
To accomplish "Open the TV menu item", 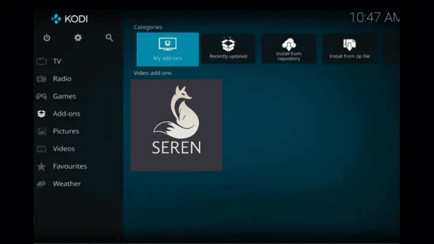I will point(57,61).
